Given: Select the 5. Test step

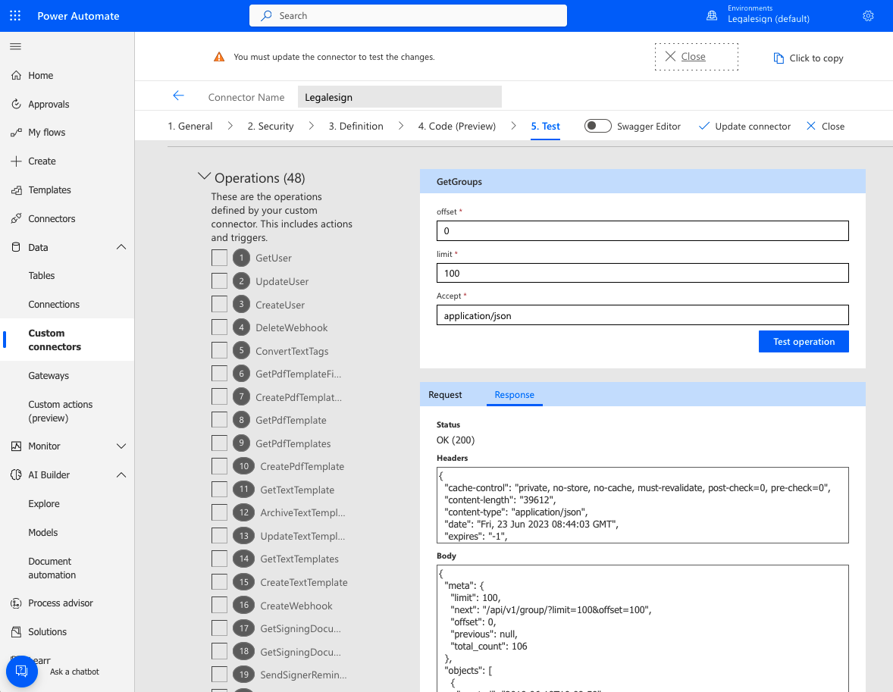Looking at the screenshot, I should click(x=546, y=127).
